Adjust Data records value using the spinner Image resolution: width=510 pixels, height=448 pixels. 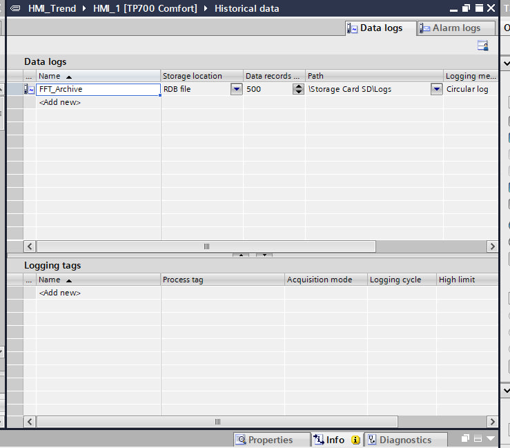298,89
